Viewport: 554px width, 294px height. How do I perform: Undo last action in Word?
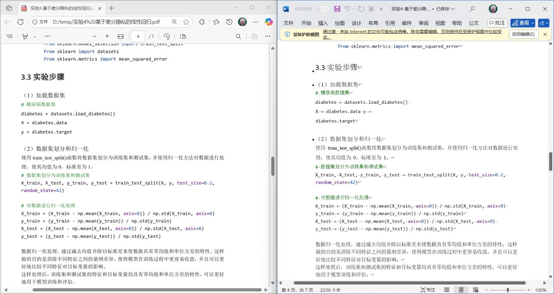pyautogui.click(x=348, y=9)
